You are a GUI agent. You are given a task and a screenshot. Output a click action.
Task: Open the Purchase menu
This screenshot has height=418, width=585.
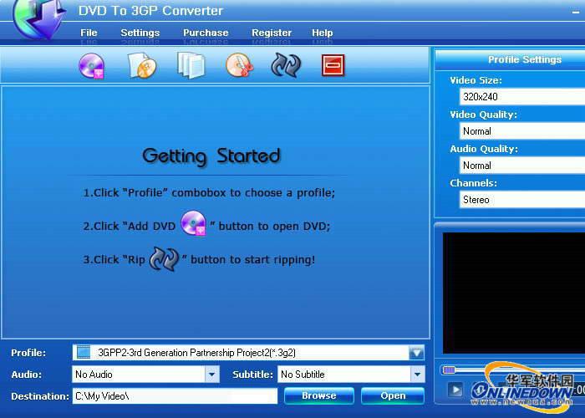coord(206,33)
